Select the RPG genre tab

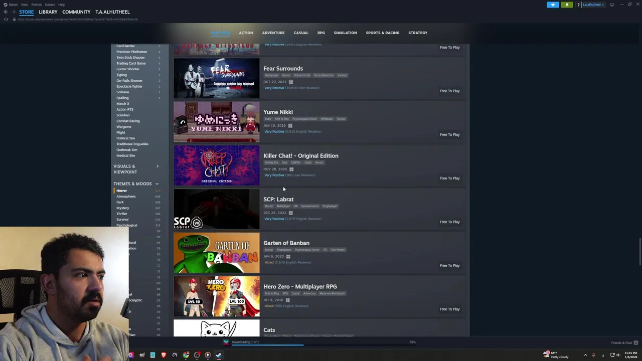tap(321, 33)
